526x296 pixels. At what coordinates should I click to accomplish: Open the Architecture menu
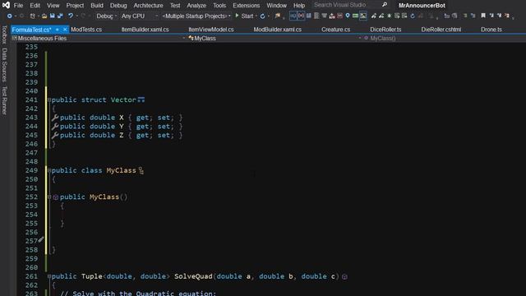click(x=148, y=6)
